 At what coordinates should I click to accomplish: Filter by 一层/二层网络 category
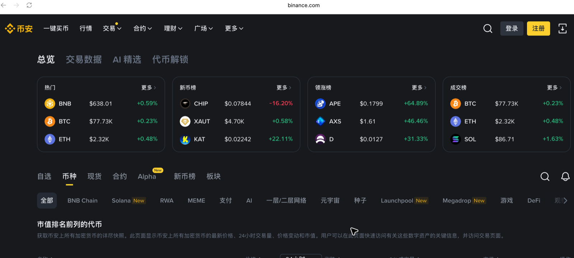[286, 201]
